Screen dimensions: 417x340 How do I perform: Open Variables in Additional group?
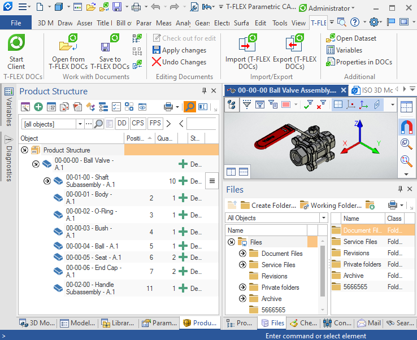click(345, 50)
